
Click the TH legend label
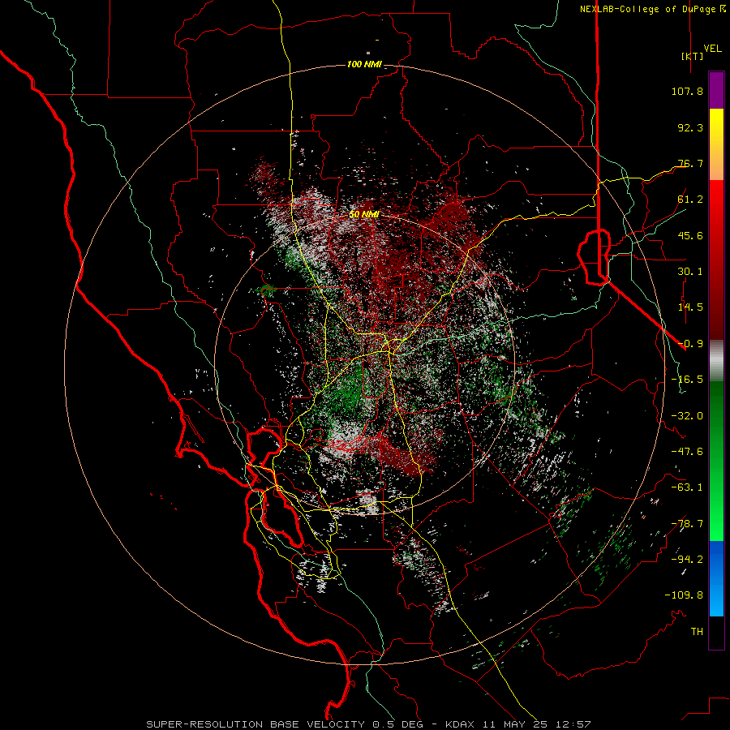pos(697,632)
